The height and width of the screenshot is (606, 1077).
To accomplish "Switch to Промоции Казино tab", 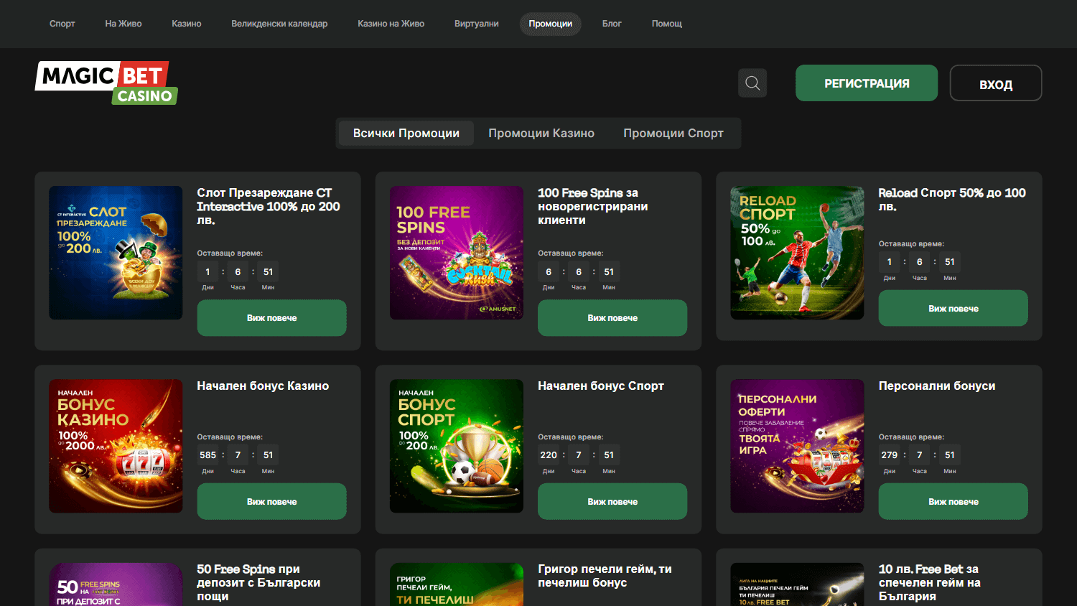I will click(x=541, y=134).
